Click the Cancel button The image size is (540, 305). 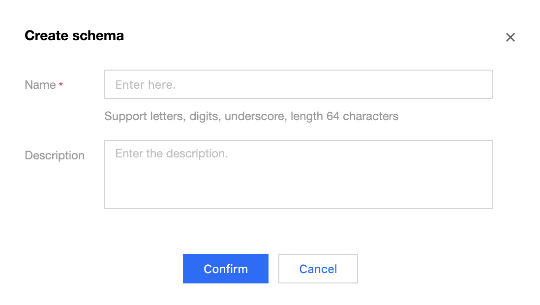pyautogui.click(x=318, y=269)
